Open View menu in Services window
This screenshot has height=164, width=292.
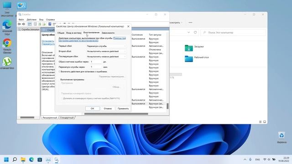(41, 20)
